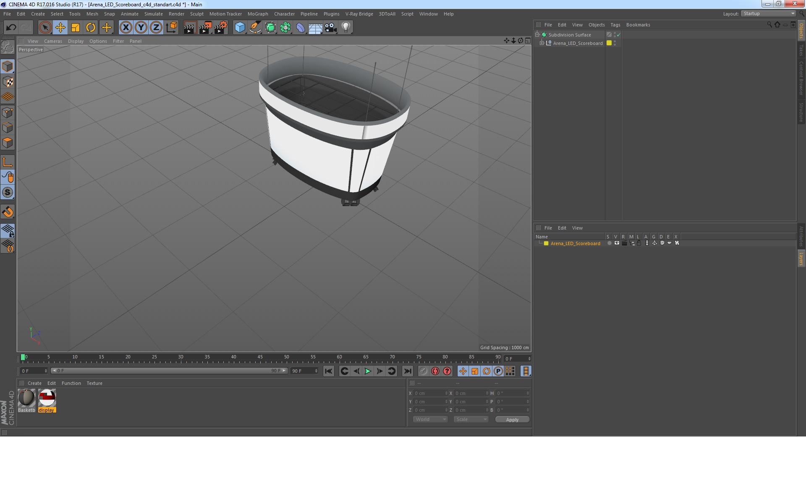This screenshot has width=806, height=486.
Task: Open the Scale mode dropdown
Action: pos(471,419)
